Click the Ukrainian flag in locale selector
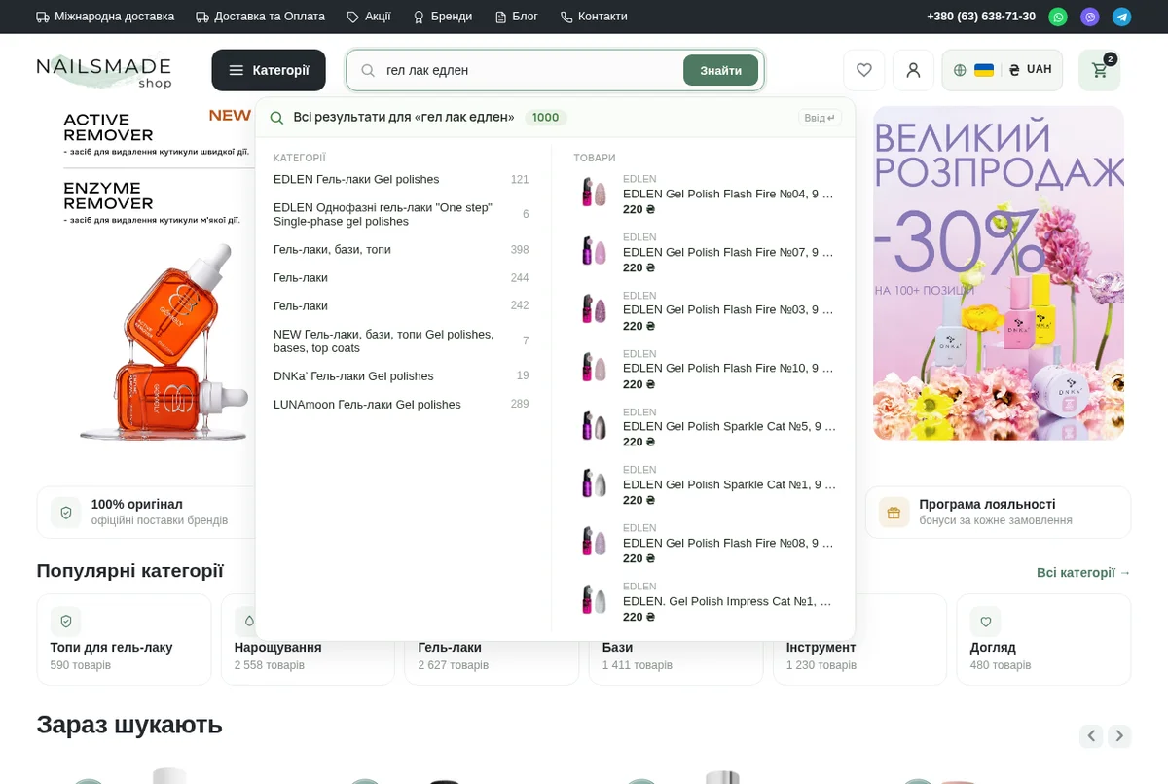The image size is (1168, 784). tap(984, 70)
